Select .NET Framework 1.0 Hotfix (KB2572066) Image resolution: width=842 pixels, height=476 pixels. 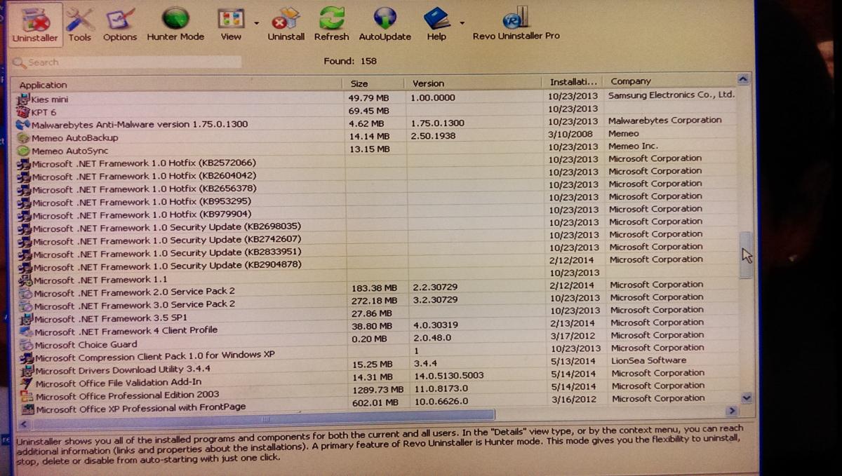coord(144,163)
